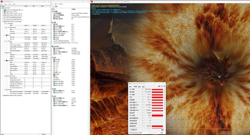This screenshot has width=250, height=135.
Task: Click the Fans group icon in HWMonitor
Action: [7, 35]
